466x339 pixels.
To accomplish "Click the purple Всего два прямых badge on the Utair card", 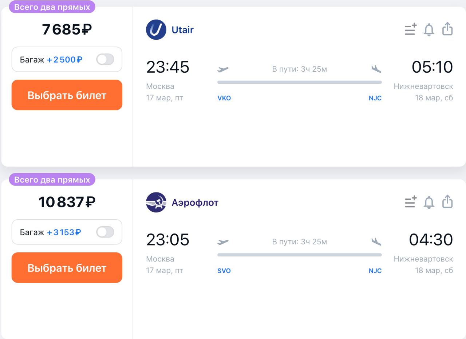I will pyautogui.click(x=52, y=7).
